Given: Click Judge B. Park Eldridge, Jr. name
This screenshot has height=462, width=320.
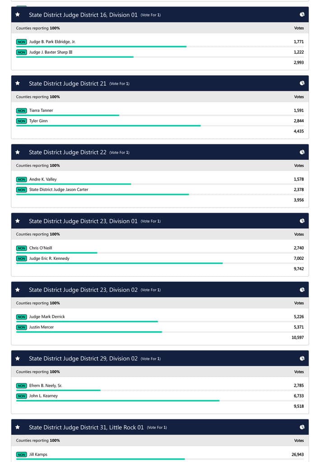Looking at the screenshot, I should click(x=52, y=42).
